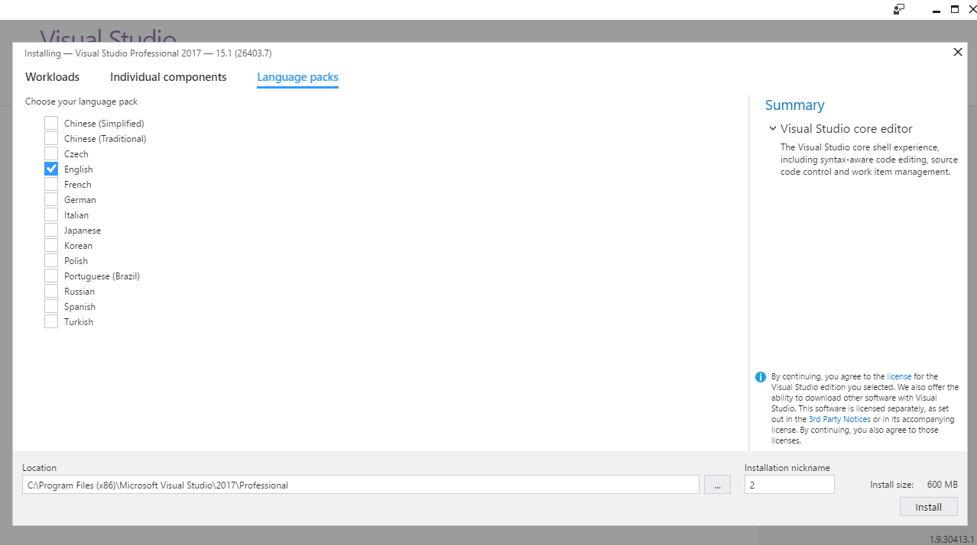
Task: Select the Language packs tab
Action: pyautogui.click(x=297, y=76)
